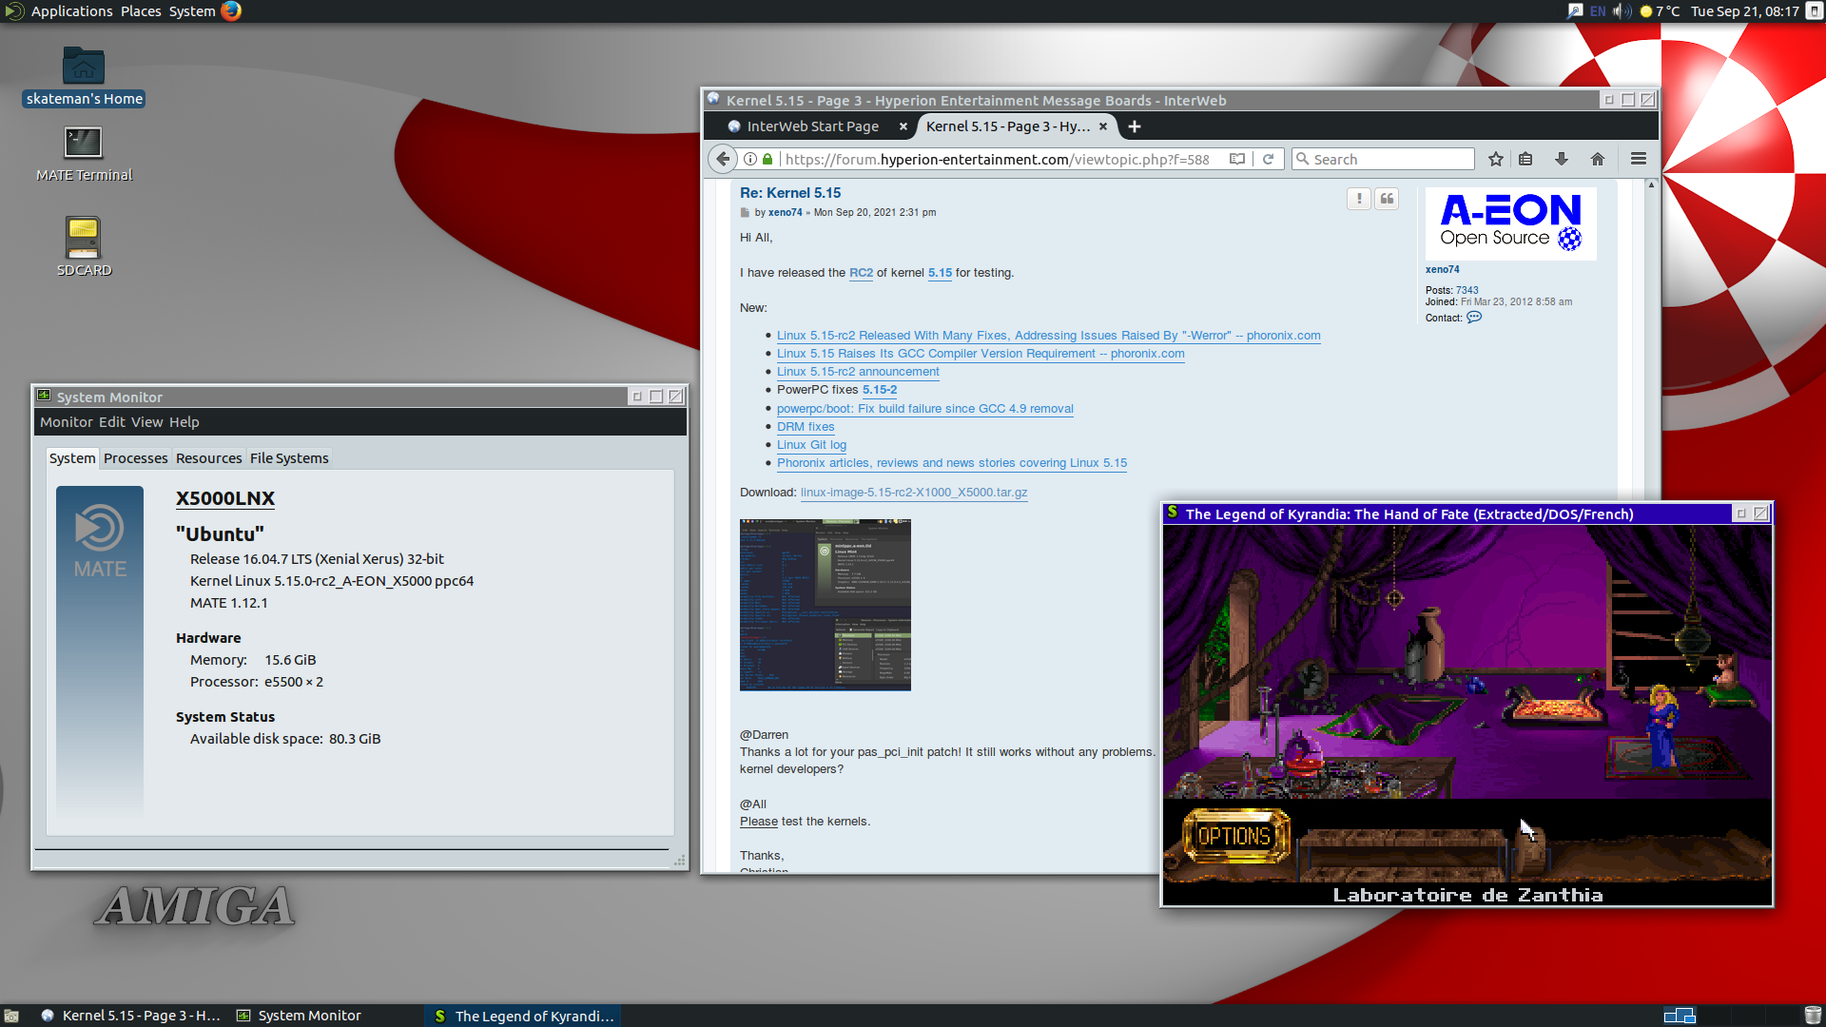
Task: Open powerpc/boot GCC 4.9 fix link
Action: point(925,409)
